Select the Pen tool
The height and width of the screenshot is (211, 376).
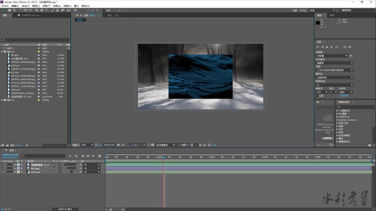(42, 10)
